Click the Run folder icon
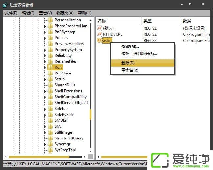Image resolution: width=213 pixels, height=170 pixels. 50,67
